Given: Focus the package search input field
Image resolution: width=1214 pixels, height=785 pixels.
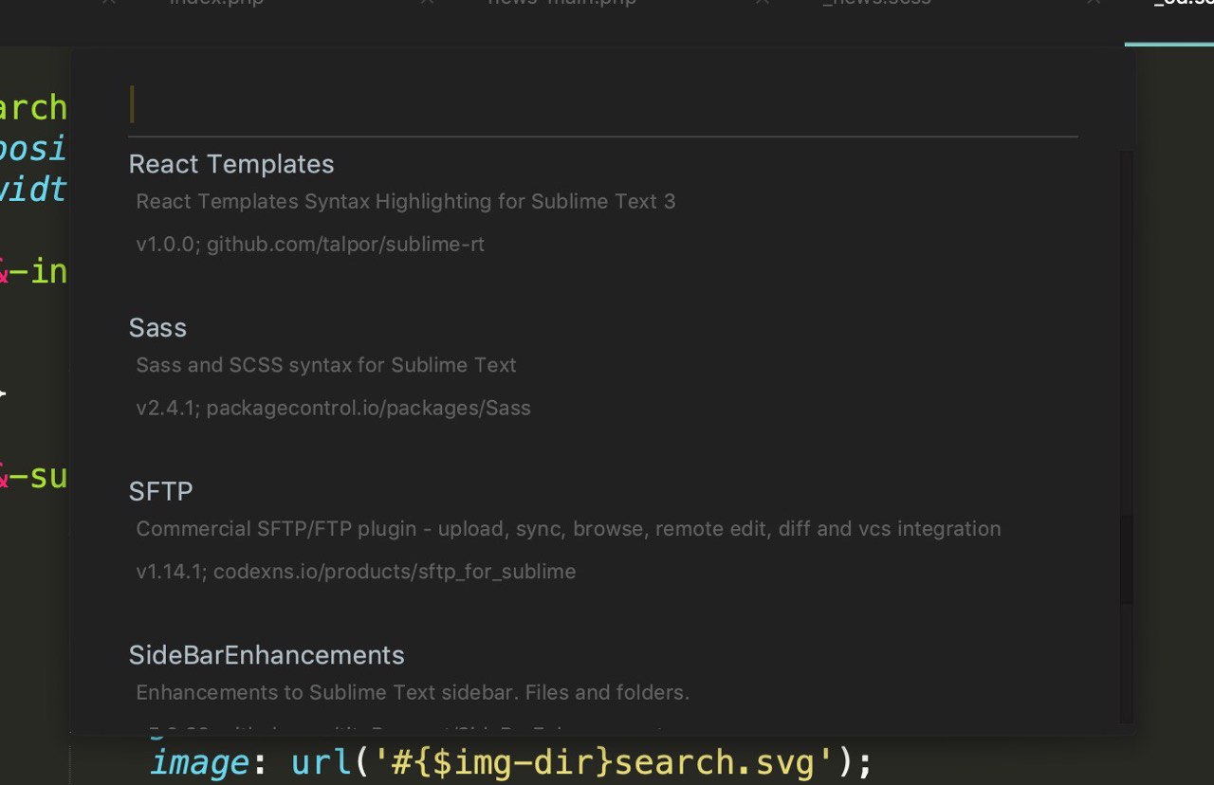Looking at the screenshot, I should [603, 104].
